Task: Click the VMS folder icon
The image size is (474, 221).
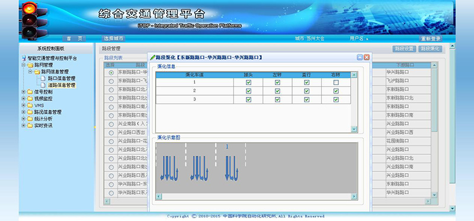Action: point(30,105)
